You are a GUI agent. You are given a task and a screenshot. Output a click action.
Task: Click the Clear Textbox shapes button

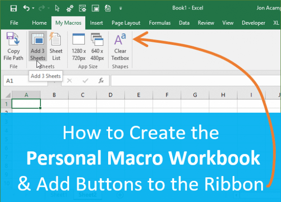(x=120, y=47)
